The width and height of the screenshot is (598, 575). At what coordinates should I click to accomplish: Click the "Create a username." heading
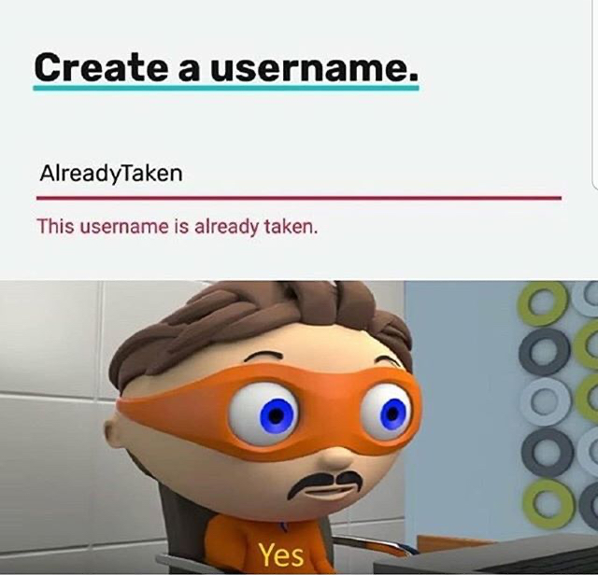click(x=226, y=68)
